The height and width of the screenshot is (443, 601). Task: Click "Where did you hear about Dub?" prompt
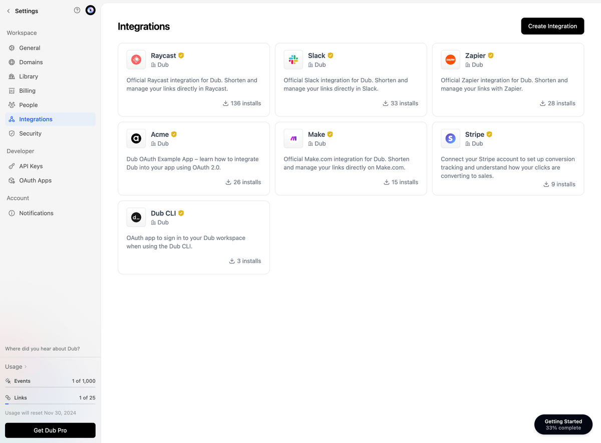click(43, 349)
